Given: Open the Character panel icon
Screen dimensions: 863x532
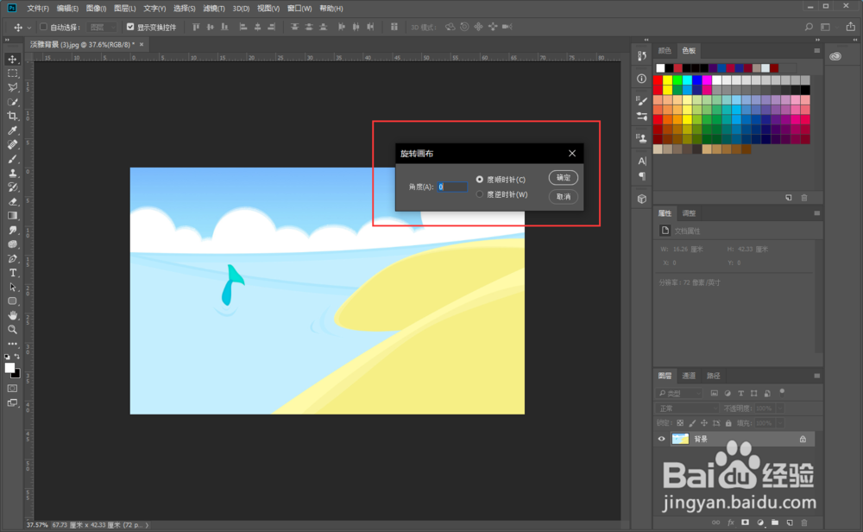Looking at the screenshot, I should point(642,161).
